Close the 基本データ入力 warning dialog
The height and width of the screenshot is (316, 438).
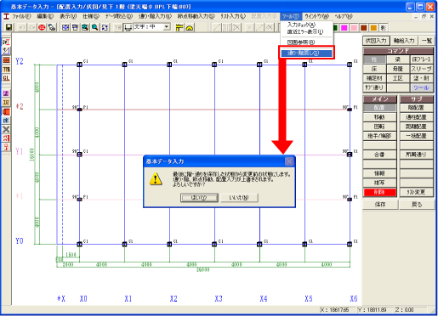pos(289,161)
